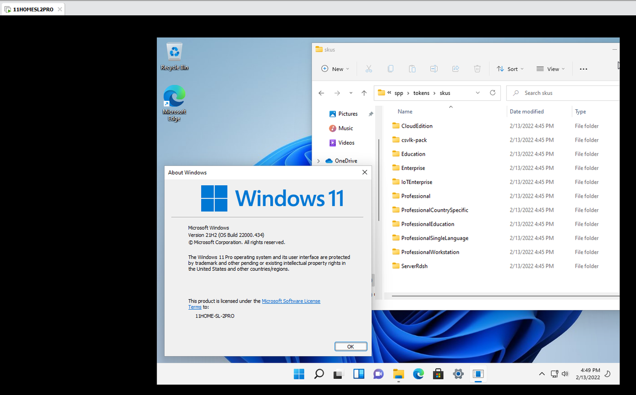Open the New dropdown in Explorer

335,69
